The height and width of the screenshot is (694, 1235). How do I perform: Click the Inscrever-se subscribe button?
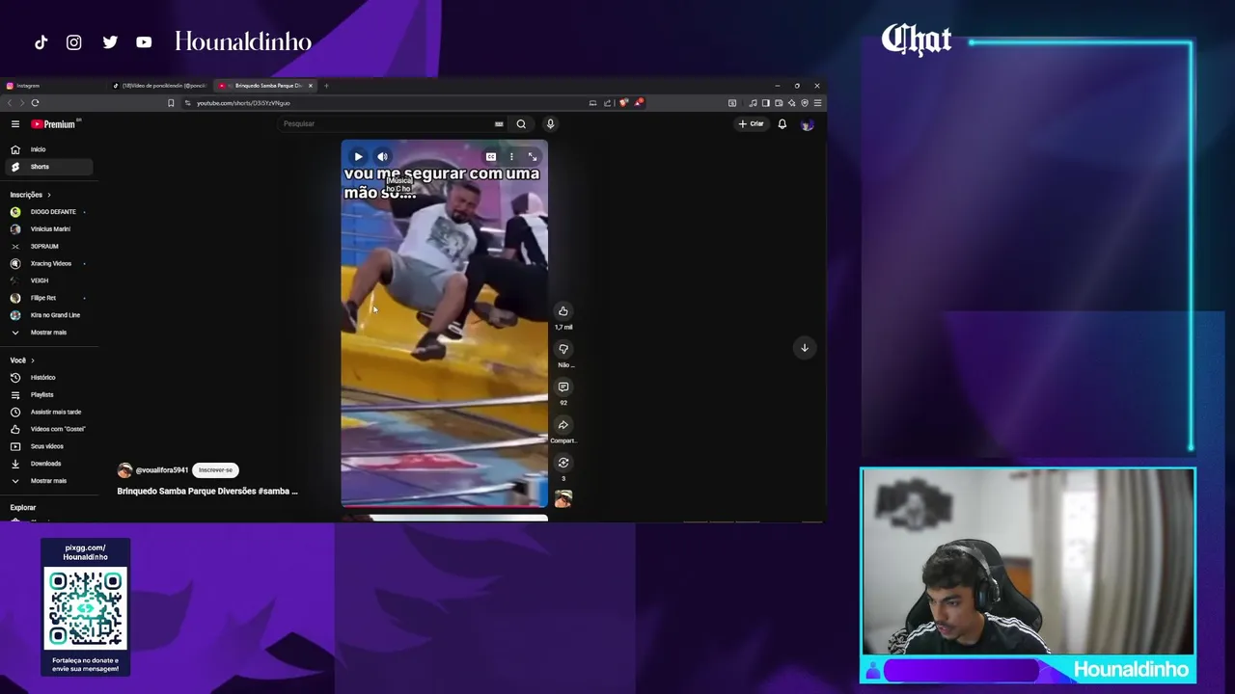tap(215, 470)
